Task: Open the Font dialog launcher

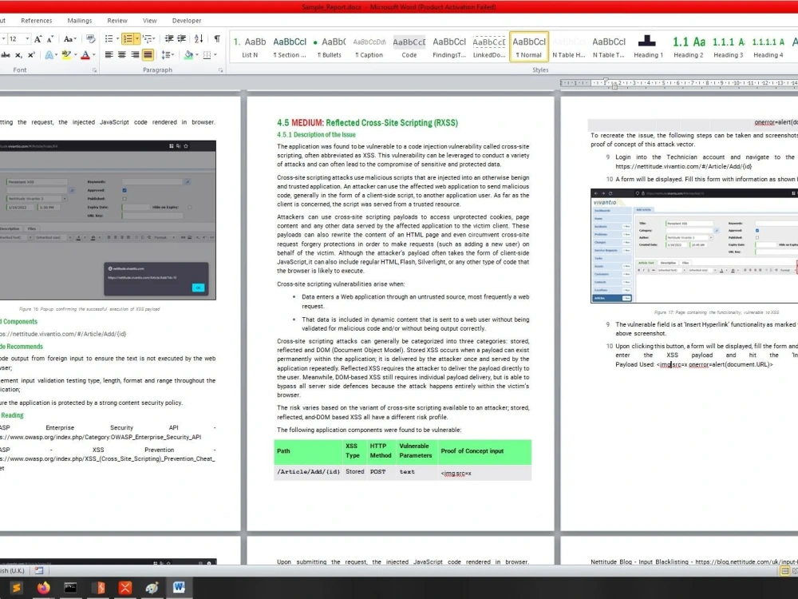Action: coord(95,70)
